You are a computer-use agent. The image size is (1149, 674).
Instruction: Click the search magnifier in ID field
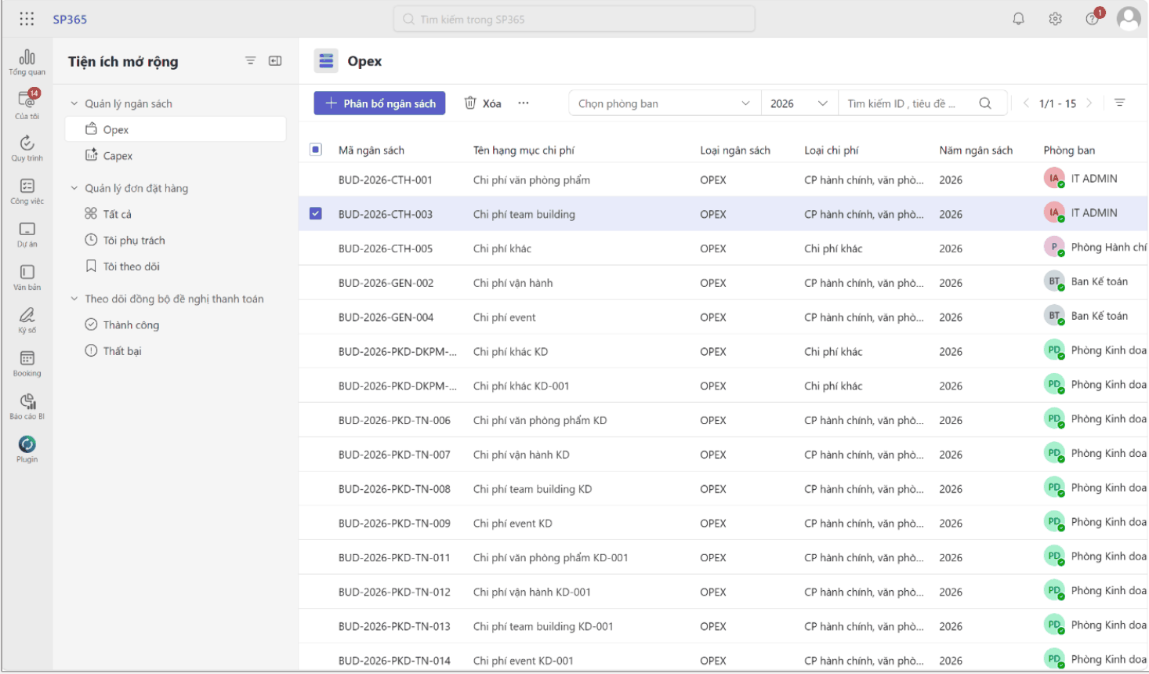tap(985, 103)
